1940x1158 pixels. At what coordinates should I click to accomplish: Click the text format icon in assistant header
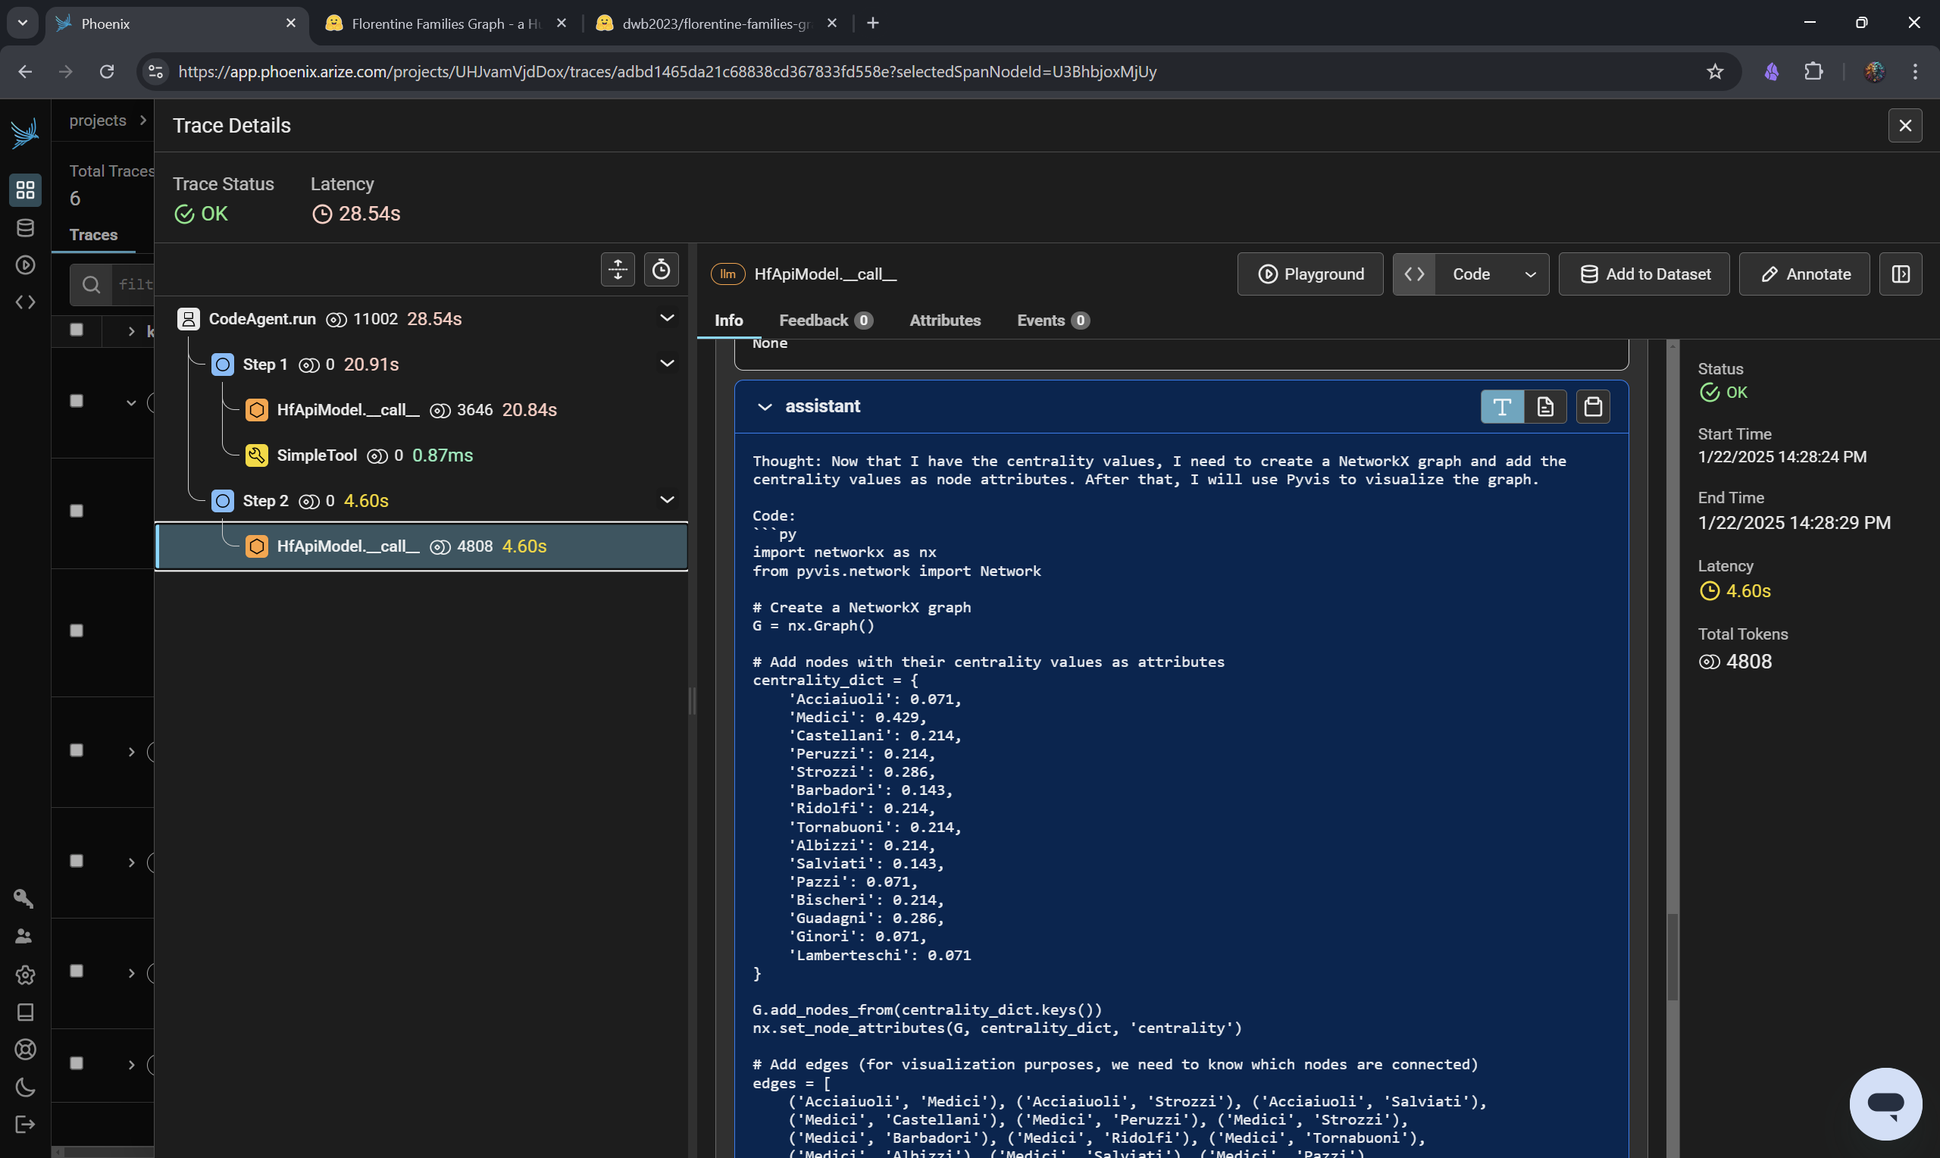click(x=1502, y=405)
